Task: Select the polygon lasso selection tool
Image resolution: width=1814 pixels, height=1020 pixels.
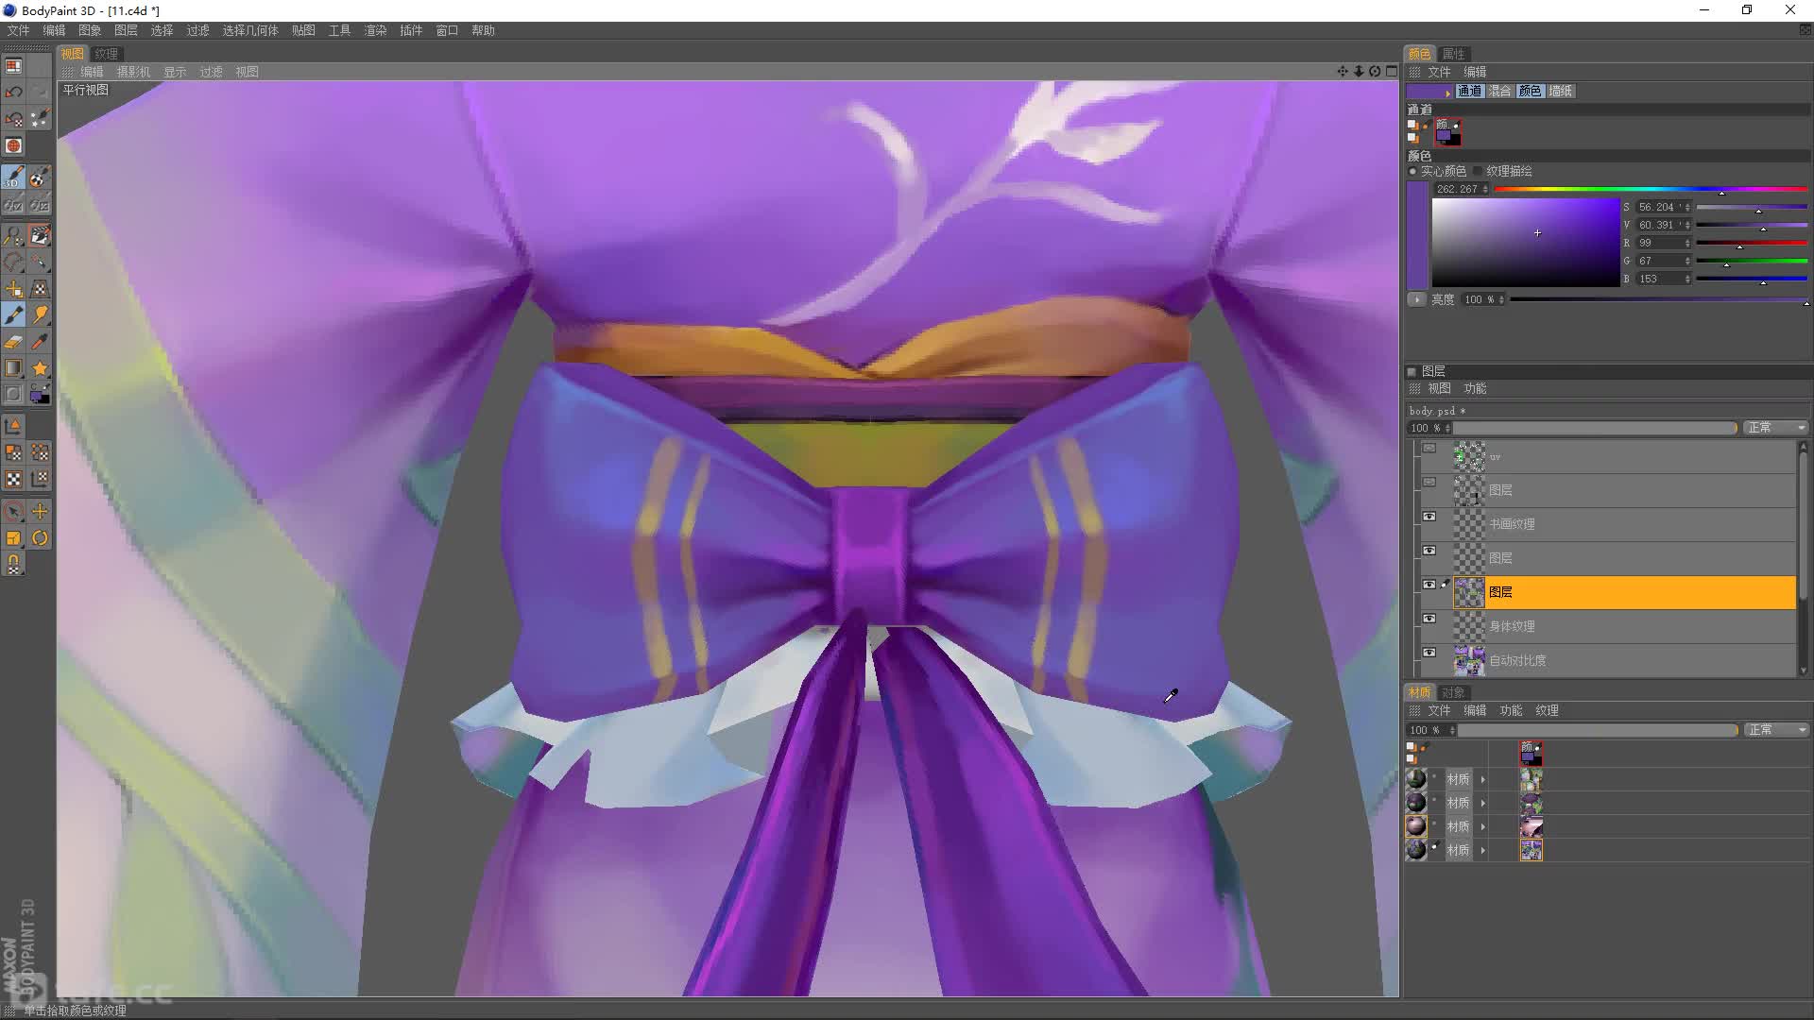Action: (13, 262)
